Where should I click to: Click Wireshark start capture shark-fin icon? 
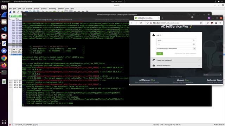(x=10, y=12)
